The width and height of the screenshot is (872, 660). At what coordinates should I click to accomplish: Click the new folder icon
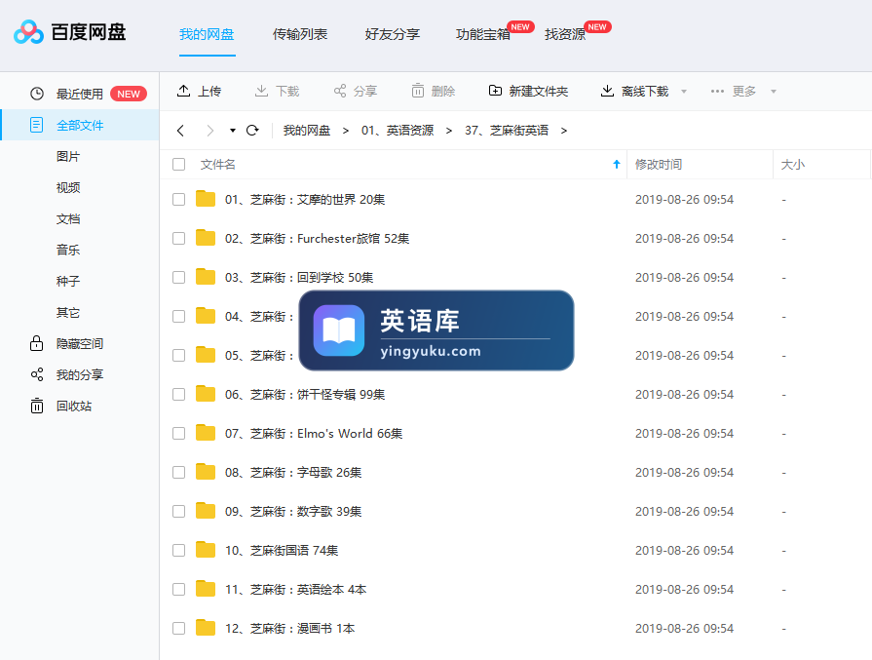click(x=495, y=91)
